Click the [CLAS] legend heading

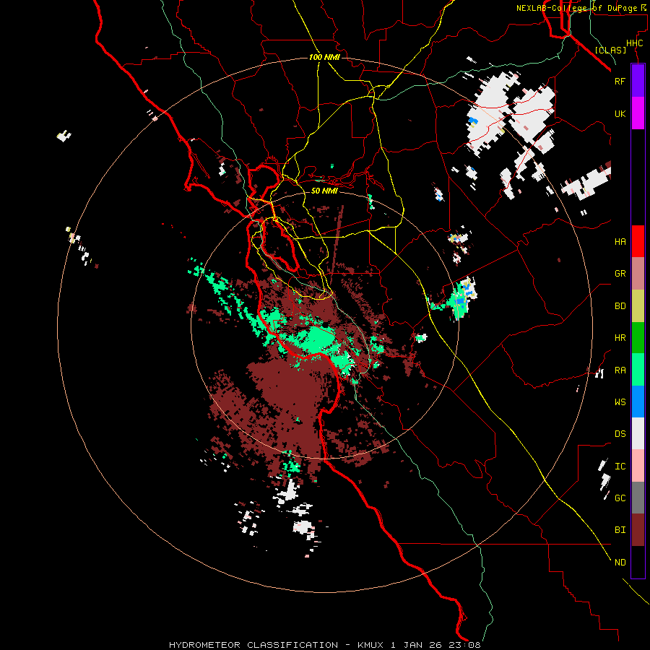(x=610, y=50)
